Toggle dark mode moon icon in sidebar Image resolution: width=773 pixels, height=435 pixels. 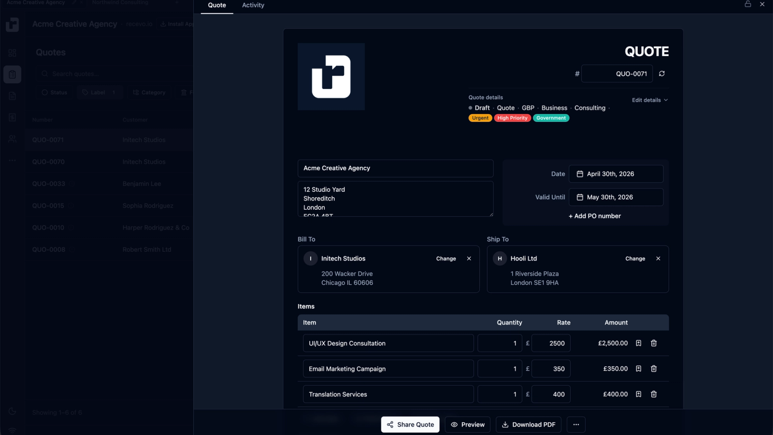(12, 411)
